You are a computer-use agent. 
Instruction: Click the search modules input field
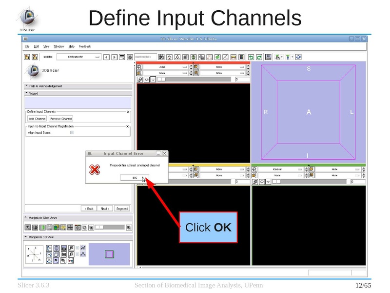tap(146, 57)
